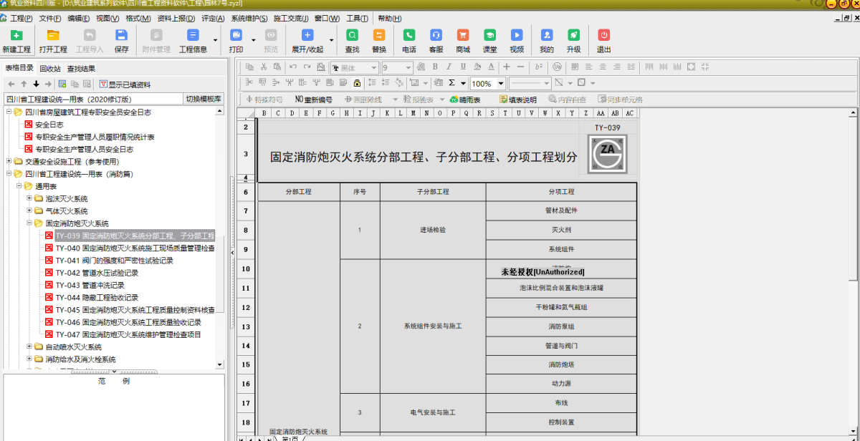The width and height of the screenshot is (860, 441).
Task: Click the 切换模板库 button
Action: (x=204, y=99)
